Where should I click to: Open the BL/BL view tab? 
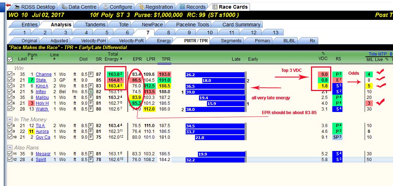click(289, 40)
